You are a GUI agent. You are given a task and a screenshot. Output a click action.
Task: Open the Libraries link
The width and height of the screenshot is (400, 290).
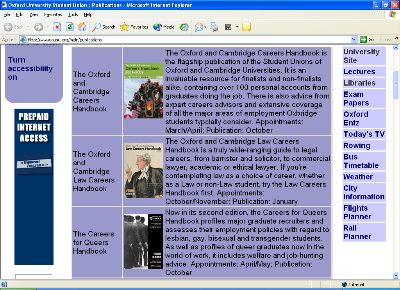(x=364, y=83)
